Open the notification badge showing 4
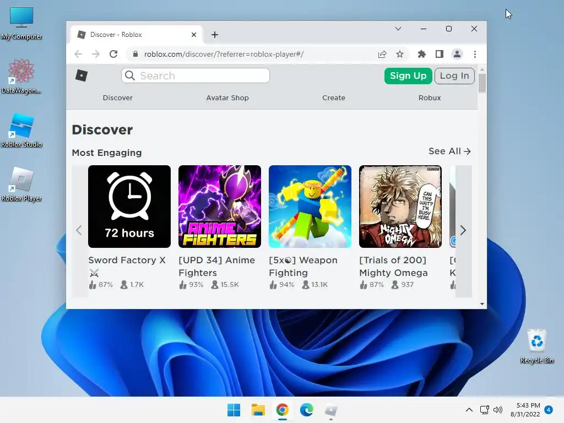This screenshot has height=423, width=564. pos(549,410)
